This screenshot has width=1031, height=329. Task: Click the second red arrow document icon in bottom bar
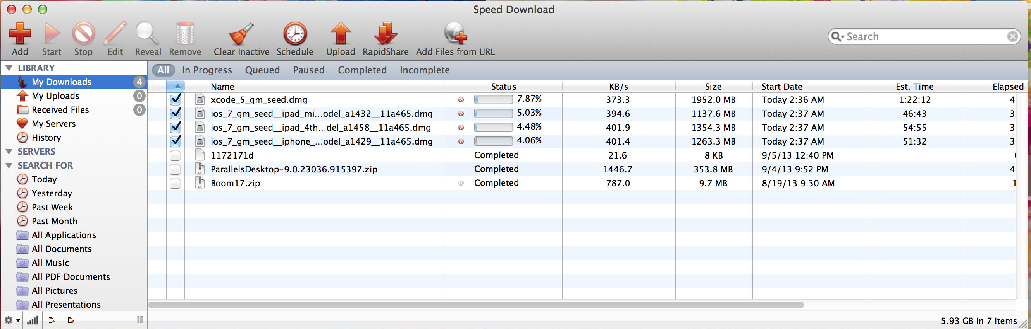pos(71,320)
